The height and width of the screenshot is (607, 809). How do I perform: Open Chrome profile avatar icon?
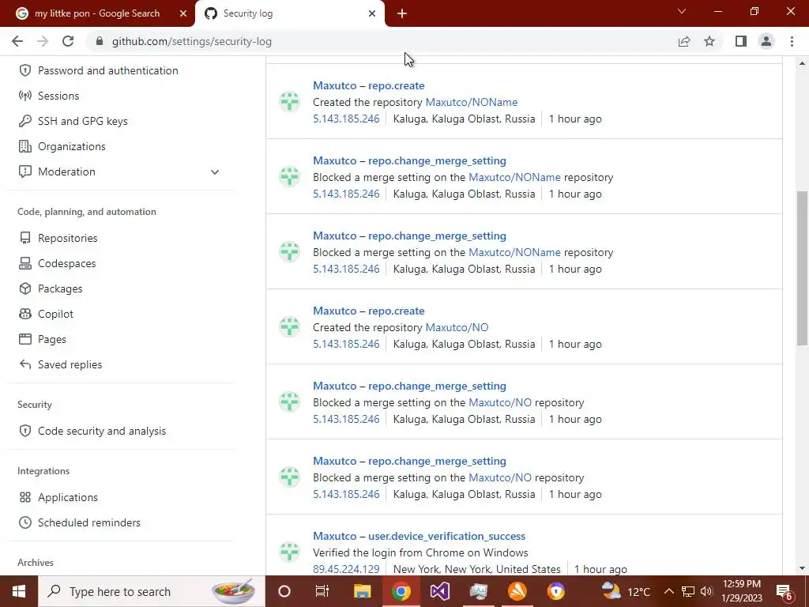coord(766,41)
